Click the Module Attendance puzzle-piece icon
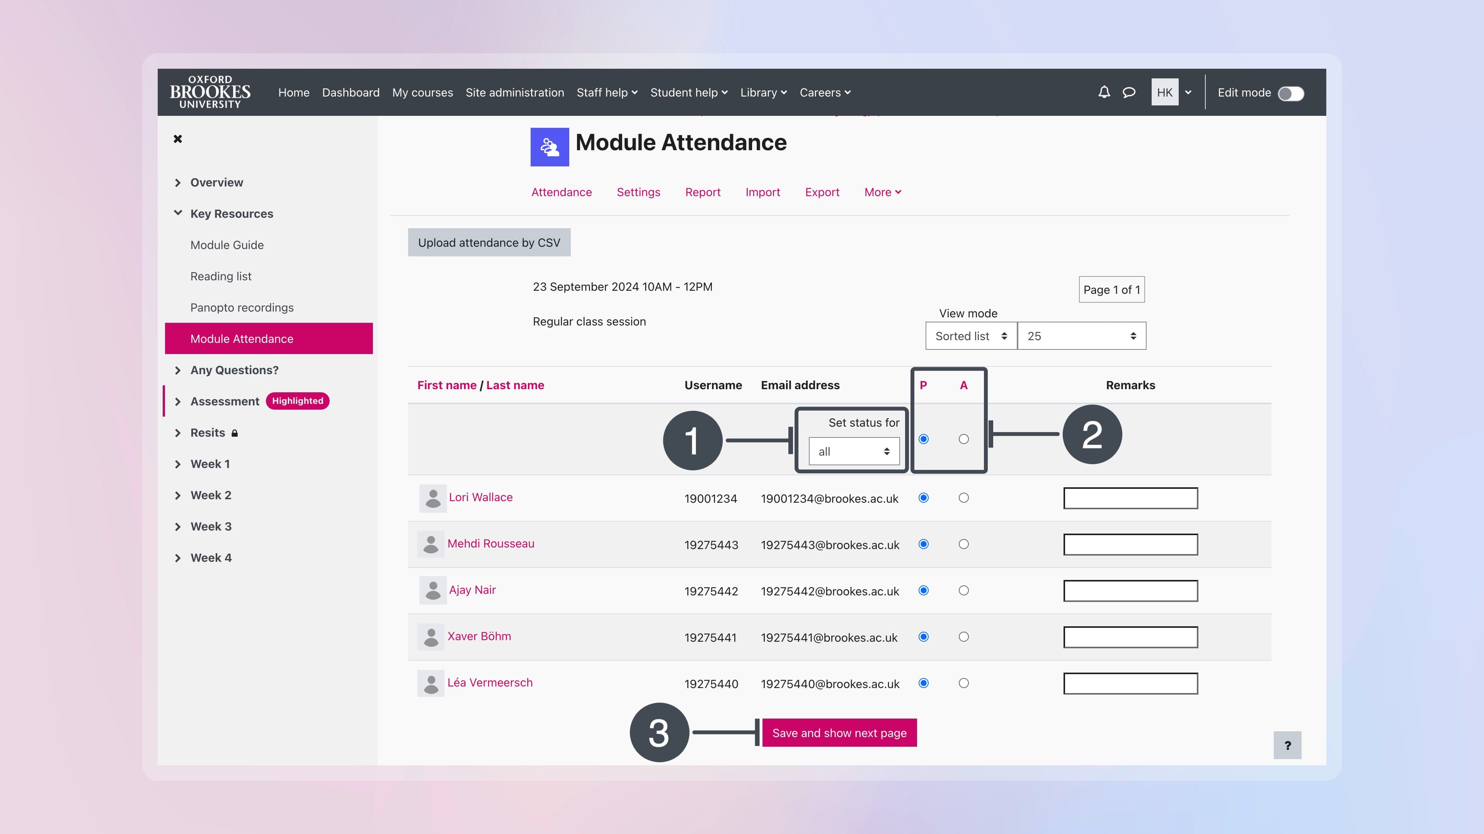1484x834 pixels. (x=549, y=147)
